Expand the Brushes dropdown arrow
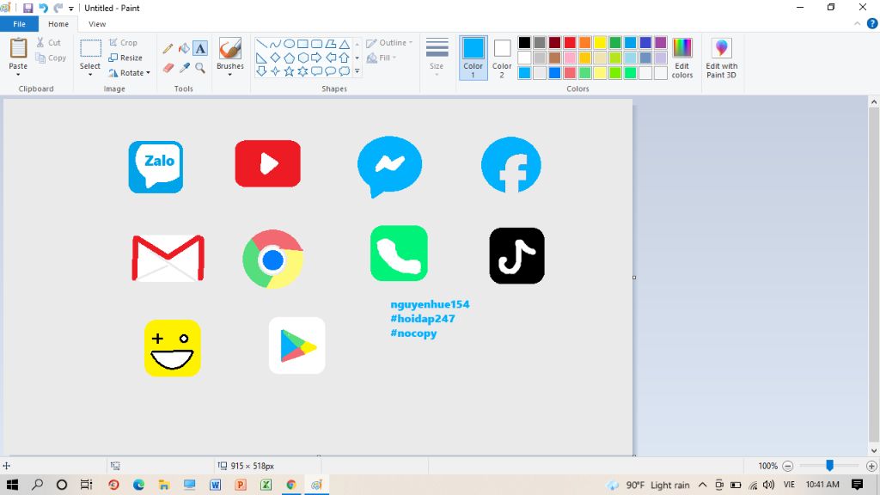This screenshot has height=495, width=880. [x=230, y=75]
